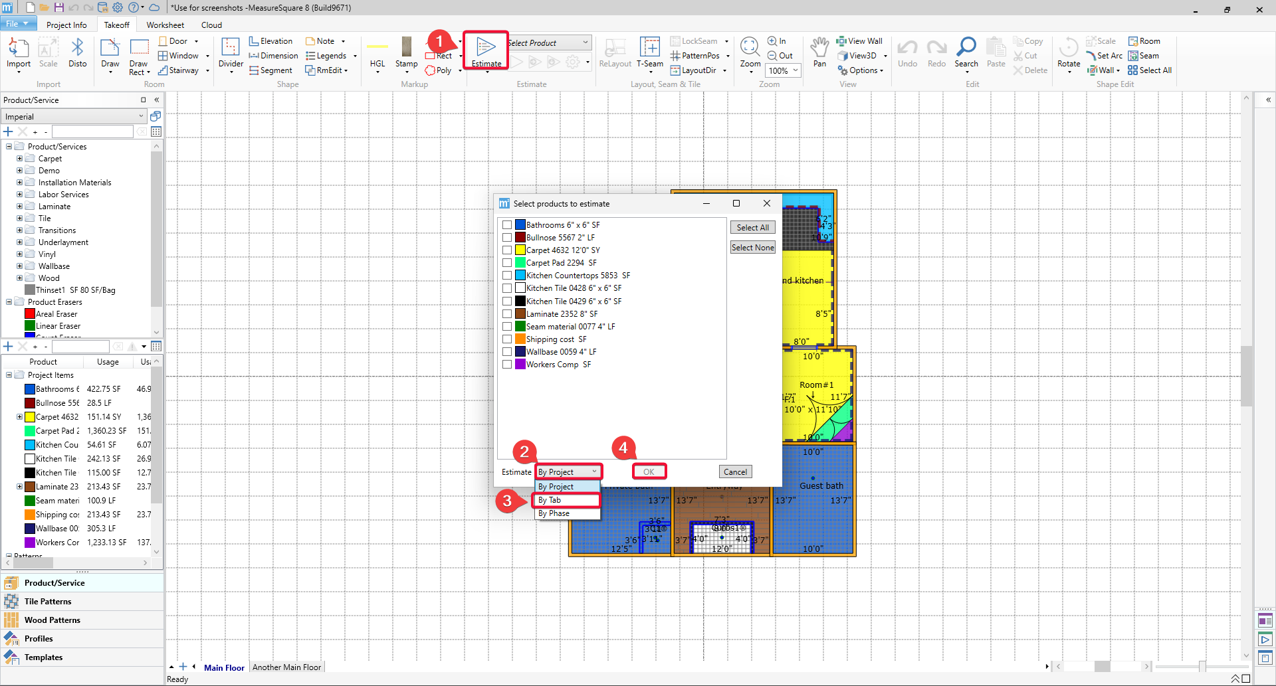This screenshot has width=1276, height=686.
Task: Expand the Laminate product folder
Action: [x=19, y=207]
